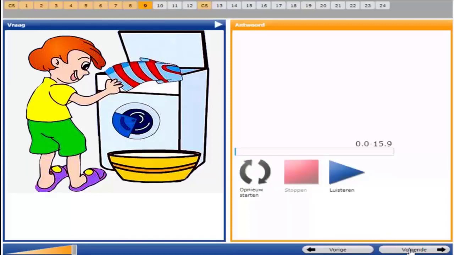
Task: Jump to question tab 23
Action: (368, 6)
